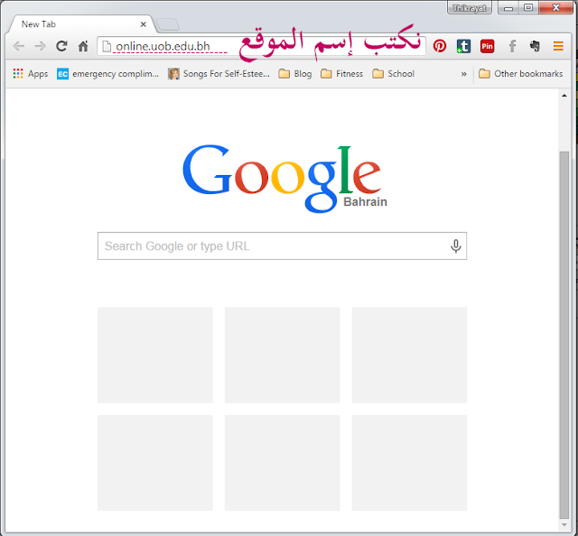Go back with the back arrow
The image size is (578, 536).
coord(18,46)
